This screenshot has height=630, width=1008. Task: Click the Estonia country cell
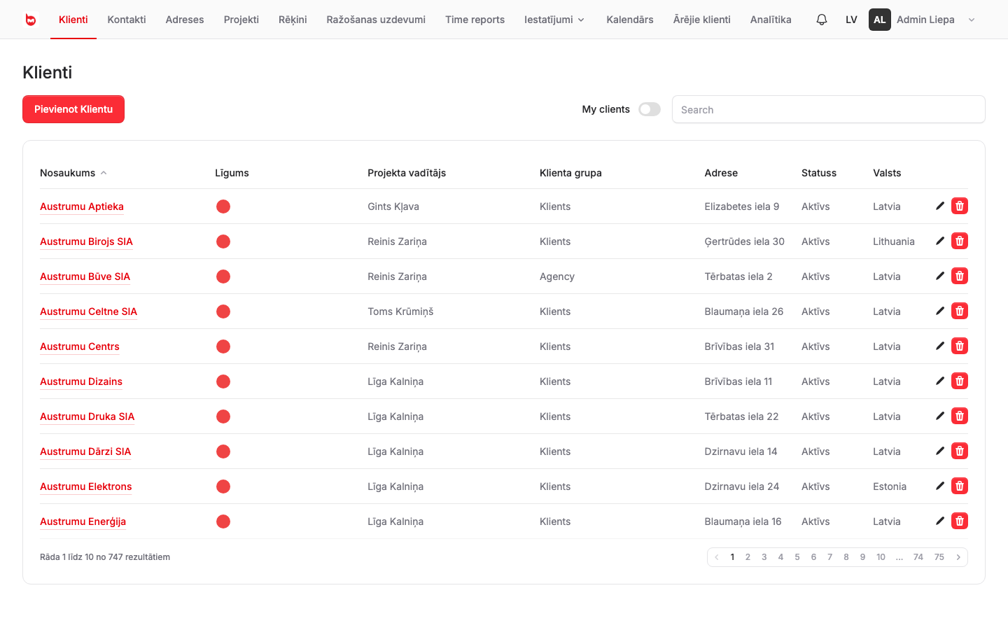pyautogui.click(x=890, y=486)
